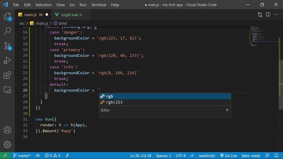Image resolution: width=283 pixels, height=159 pixels.
Task: Open the Run and Debug view
Action: click(x=7, y=61)
